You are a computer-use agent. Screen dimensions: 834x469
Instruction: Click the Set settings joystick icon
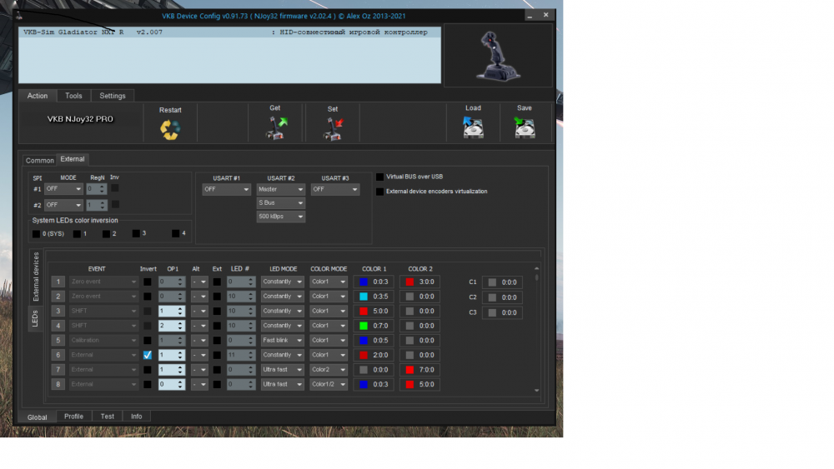click(x=333, y=127)
